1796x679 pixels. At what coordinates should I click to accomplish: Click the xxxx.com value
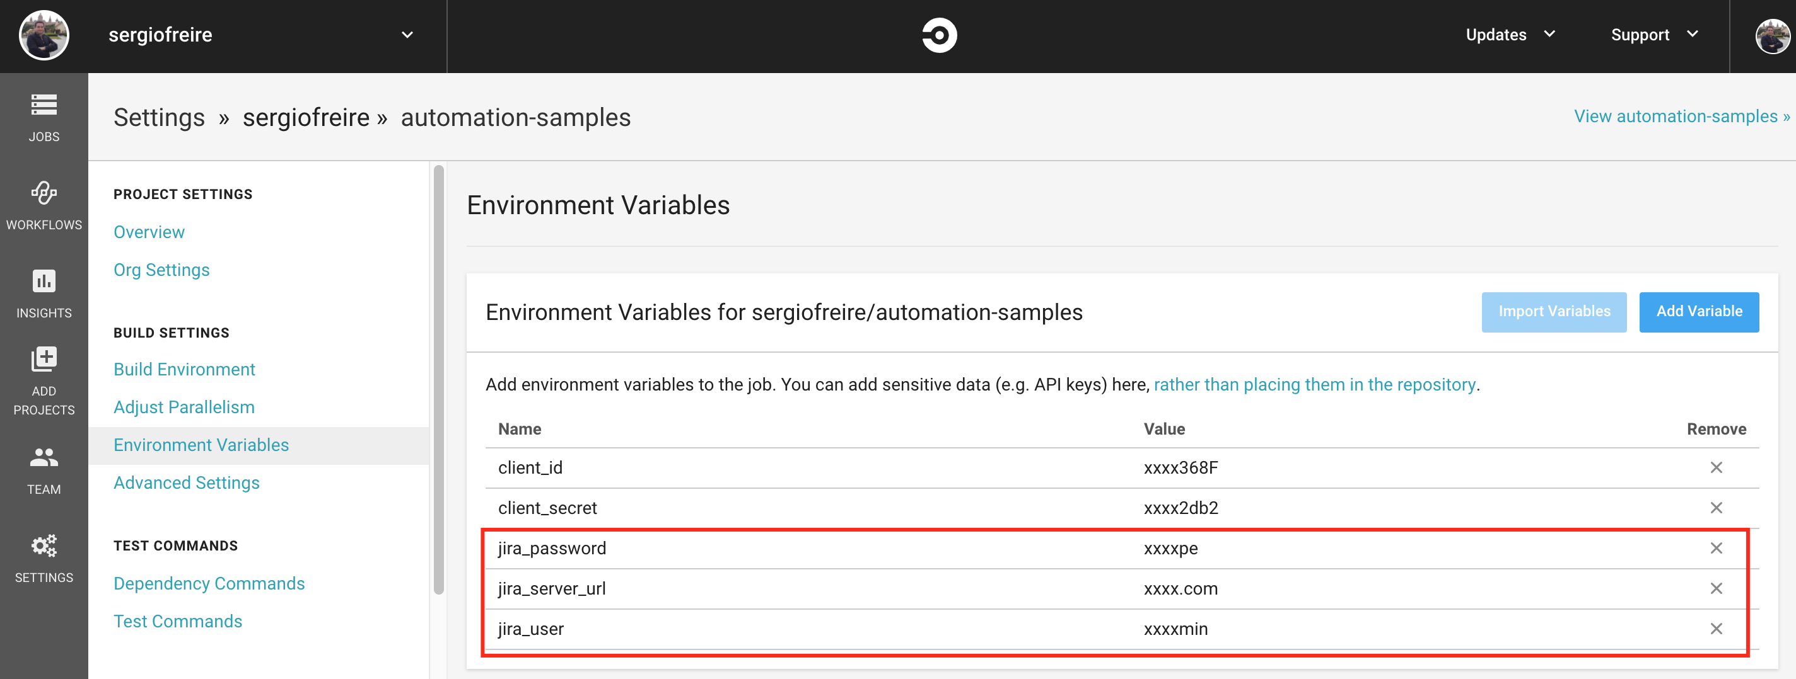1181,588
